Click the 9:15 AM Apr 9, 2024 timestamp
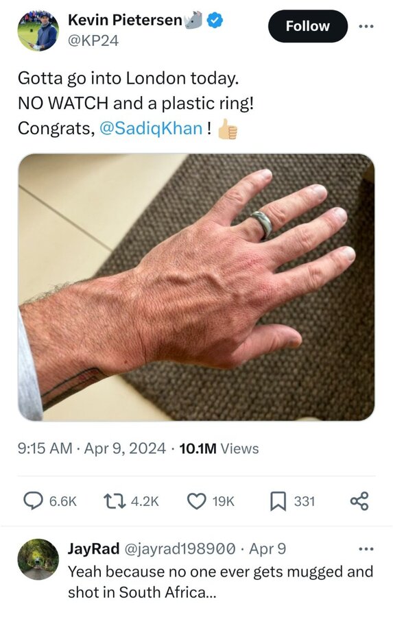Viewport: 393px width, 617px height. (x=92, y=448)
